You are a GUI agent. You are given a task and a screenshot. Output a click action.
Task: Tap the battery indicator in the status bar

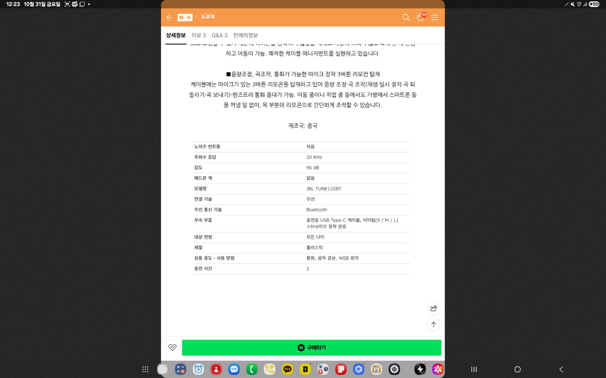tap(594, 4)
